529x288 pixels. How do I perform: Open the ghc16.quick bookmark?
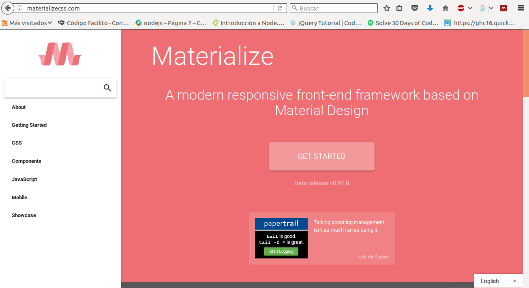click(x=480, y=23)
